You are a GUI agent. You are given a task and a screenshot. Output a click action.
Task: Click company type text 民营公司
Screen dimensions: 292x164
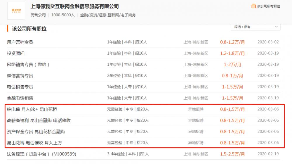click(x=38, y=15)
